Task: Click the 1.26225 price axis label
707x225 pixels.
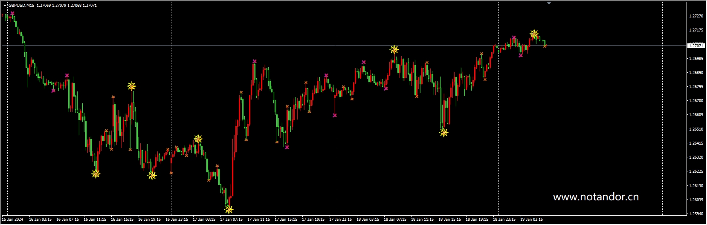Action: point(696,171)
